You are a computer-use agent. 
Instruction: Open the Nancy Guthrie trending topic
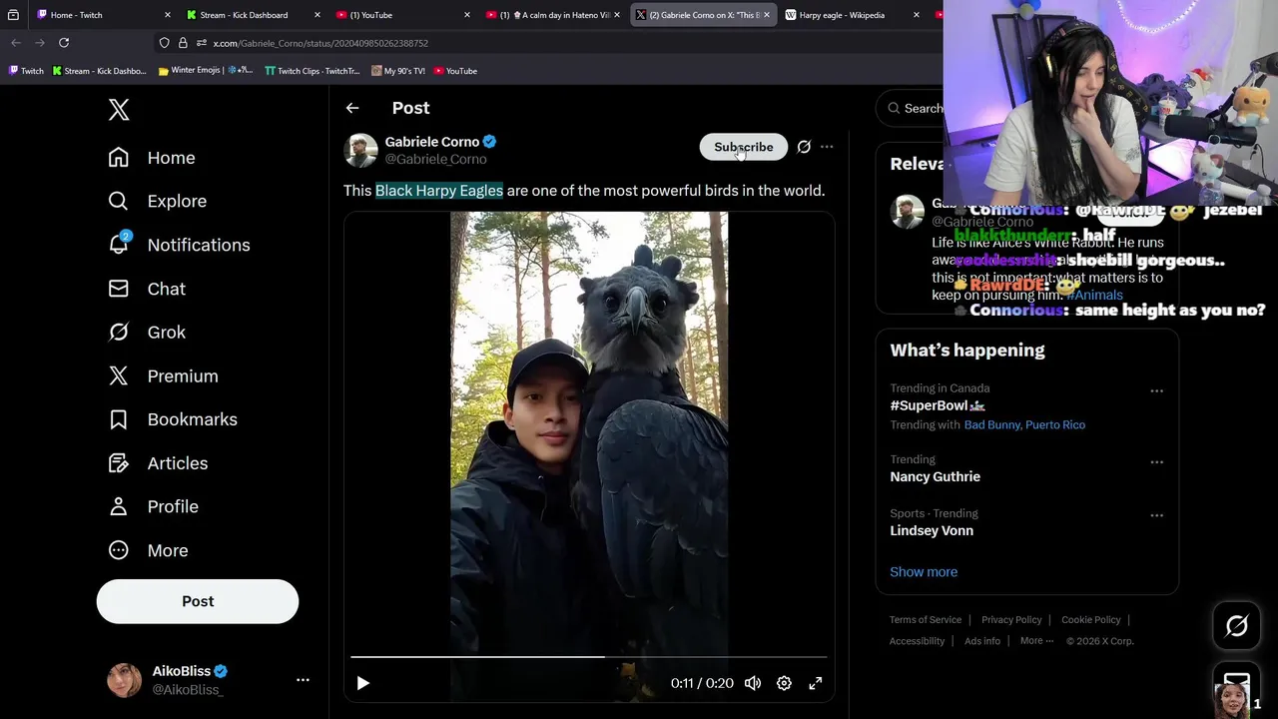coord(936,476)
